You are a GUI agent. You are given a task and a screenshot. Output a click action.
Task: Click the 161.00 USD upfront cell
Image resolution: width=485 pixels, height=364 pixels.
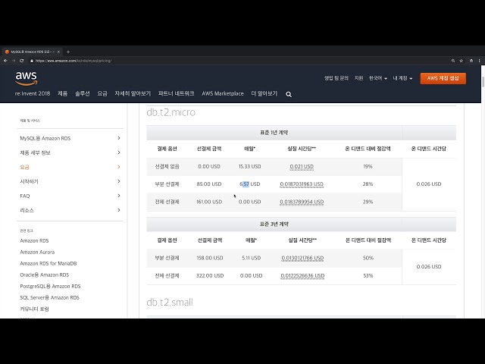pyautogui.click(x=209, y=202)
